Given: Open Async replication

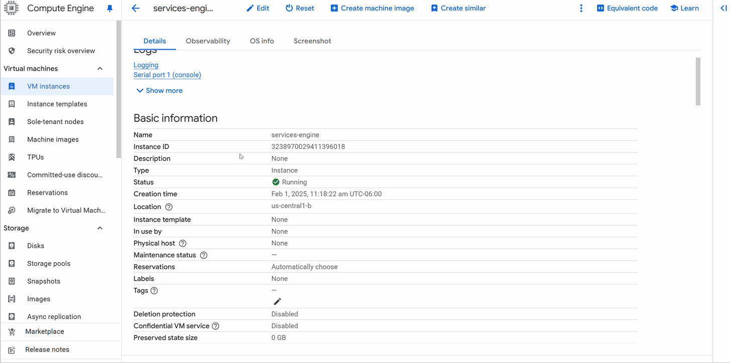Looking at the screenshot, I should click(54, 316).
